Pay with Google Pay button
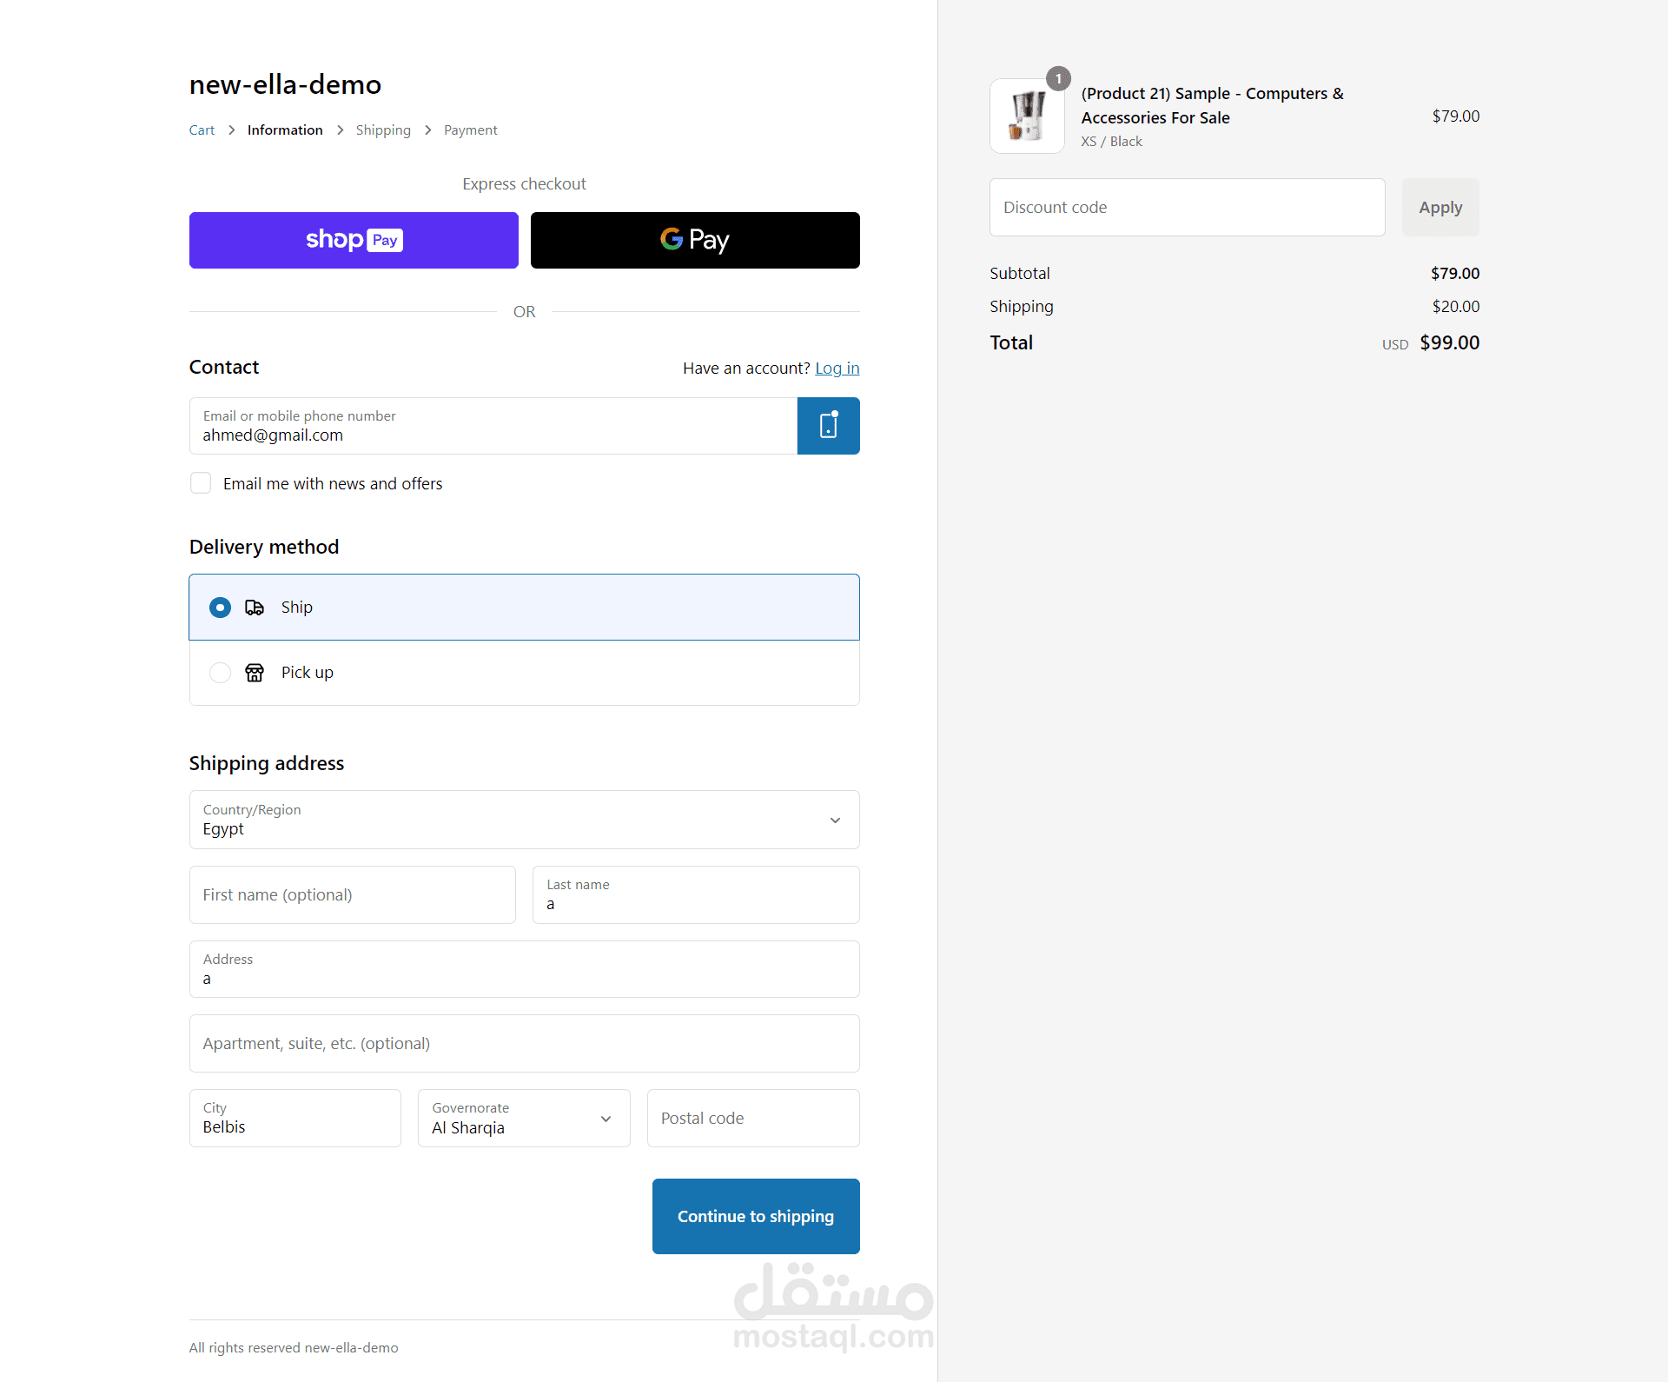The image size is (1668, 1382). coord(695,241)
